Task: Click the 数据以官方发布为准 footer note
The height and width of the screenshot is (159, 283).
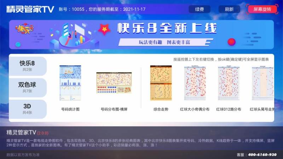Action: coord(23,155)
